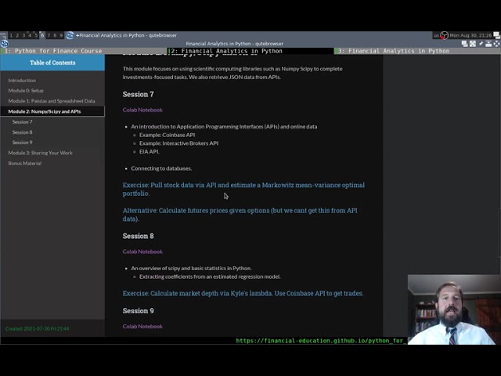Click 'Alternative: Calculate futures prices' text

pos(240,215)
